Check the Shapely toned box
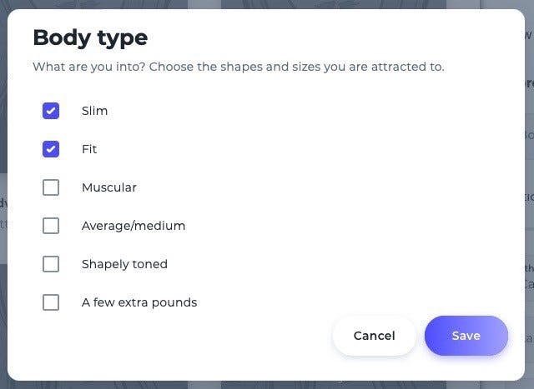This screenshot has width=534, height=389. (x=51, y=264)
